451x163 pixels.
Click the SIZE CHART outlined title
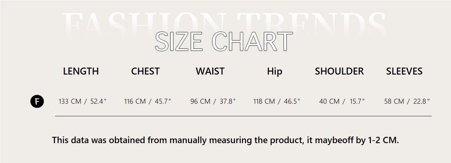224,42
